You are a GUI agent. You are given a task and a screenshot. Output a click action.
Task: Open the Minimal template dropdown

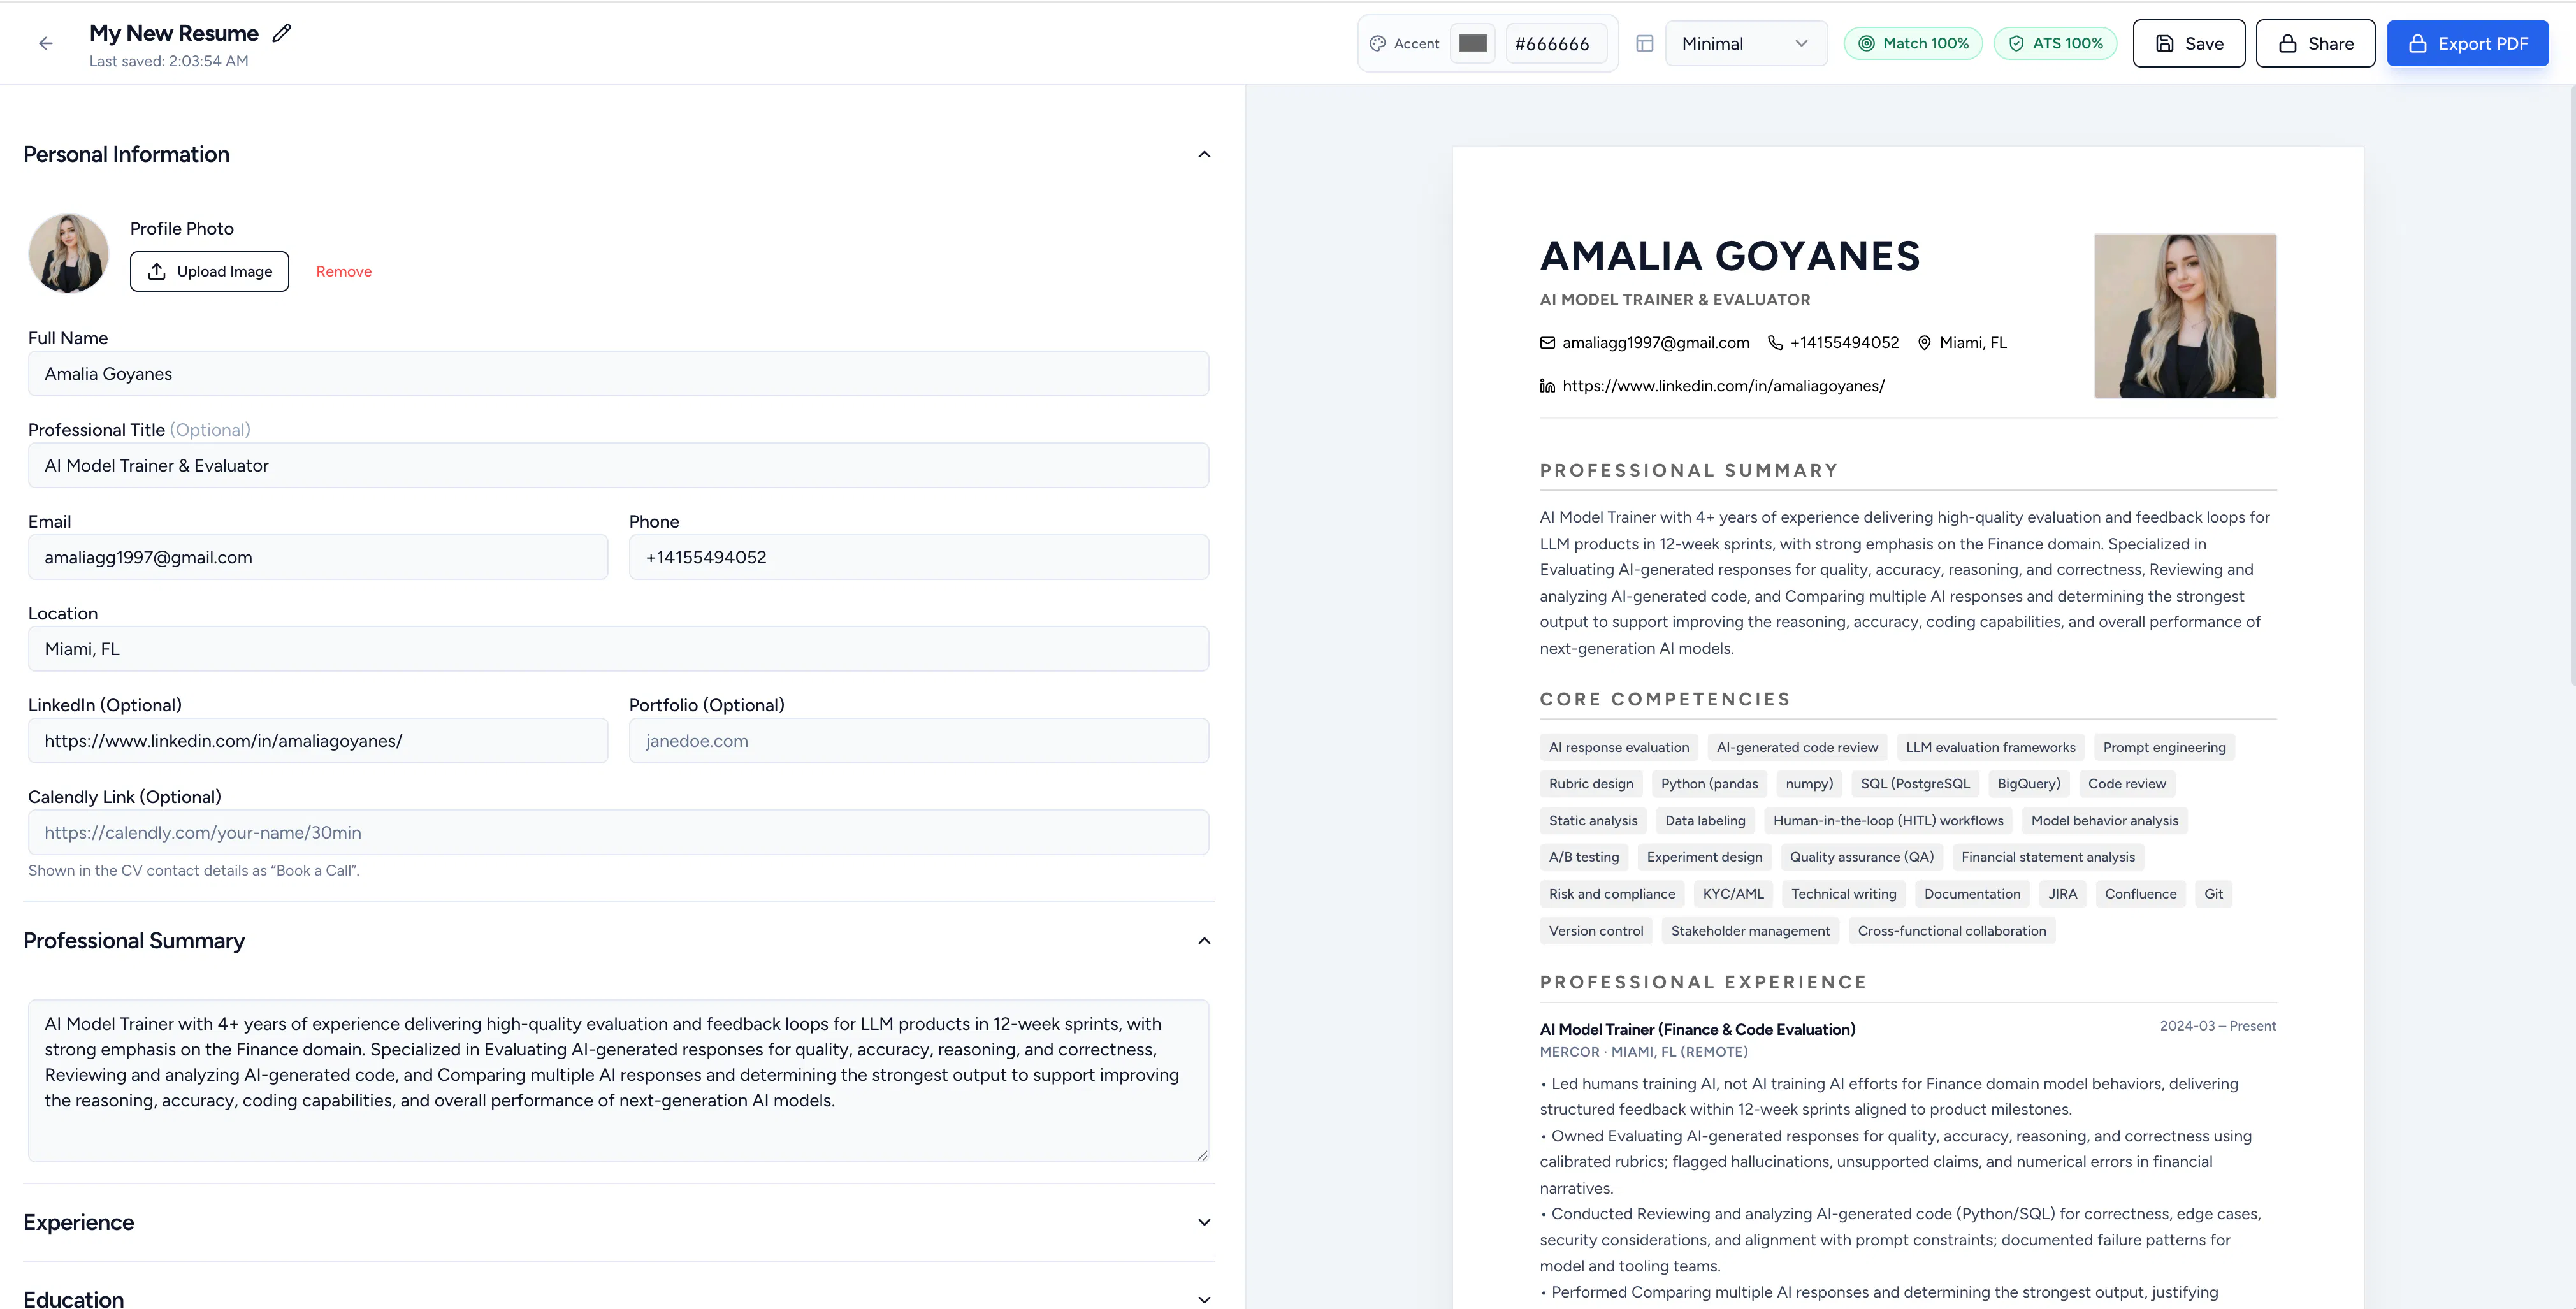click(1746, 43)
